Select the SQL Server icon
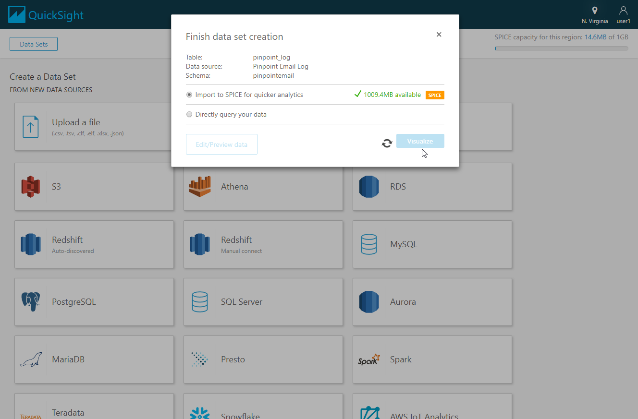The width and height of the screenshot is (638, 419). click(x=200, y=302)
